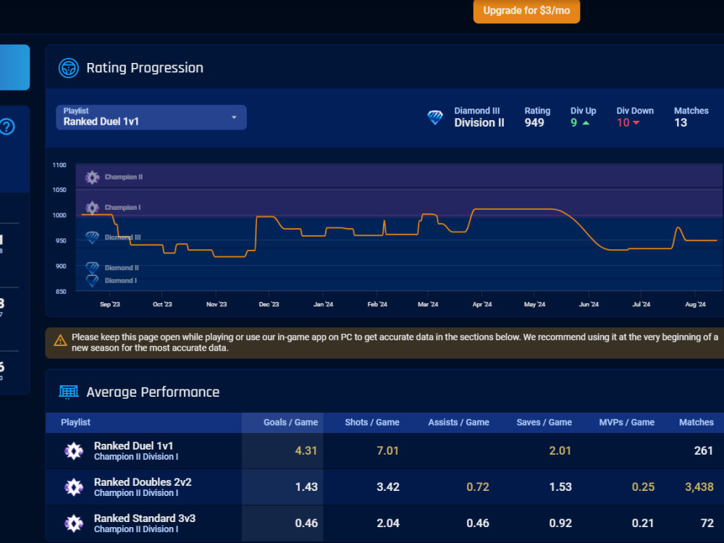This screenshot has width=724, height=543.
Task: Click the 261 matches value
Action: click(703, 450)
